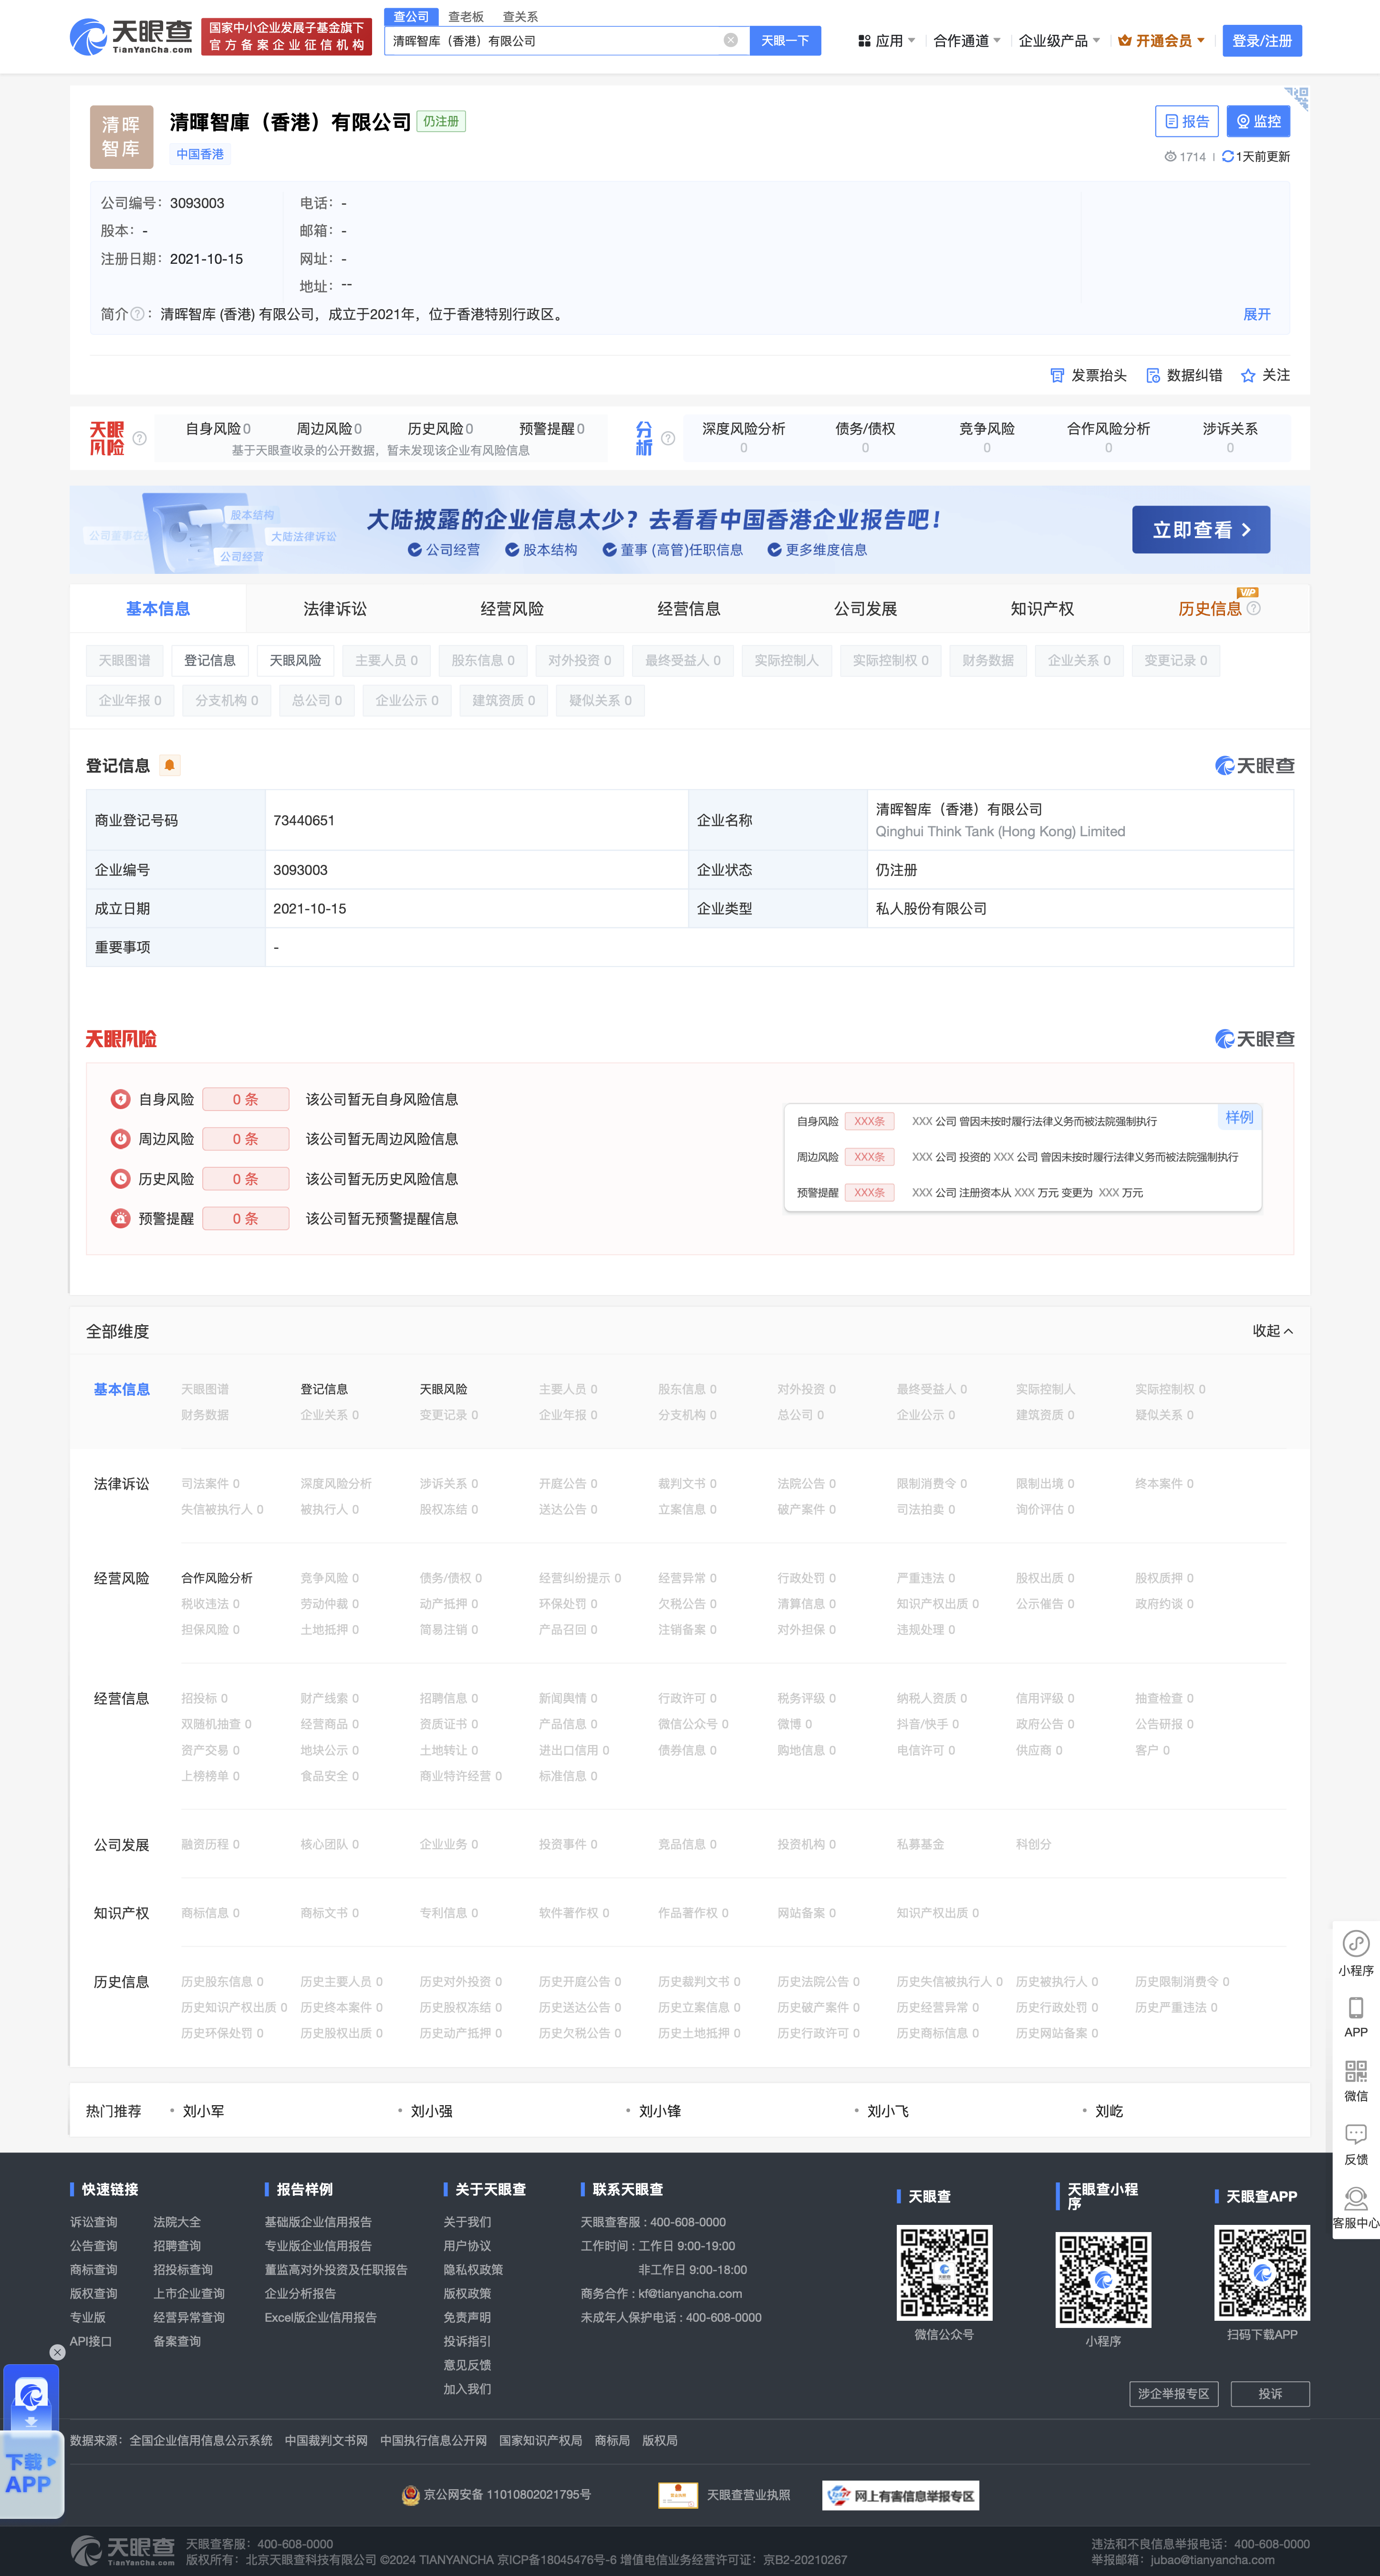This screenshot has height=2576, width=1380.
Task: Open APP icon in floating sidebar
Action: pyautogui.click(x=1356, y=2017)
